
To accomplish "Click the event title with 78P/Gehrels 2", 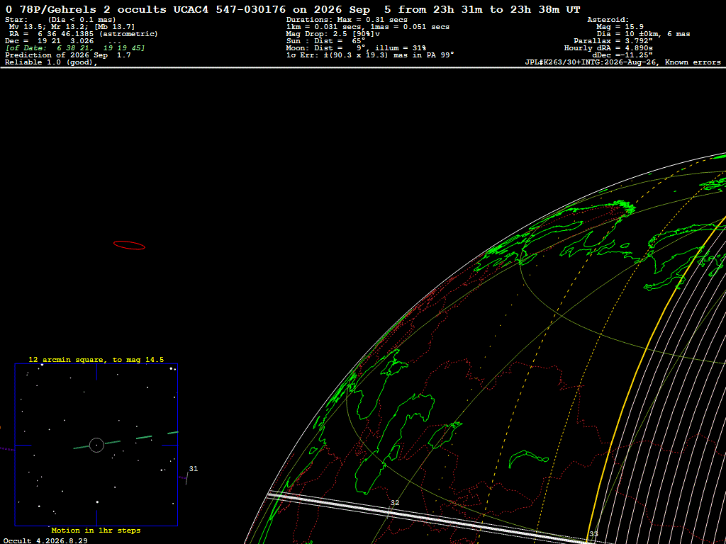I will (x=293, y=9).
